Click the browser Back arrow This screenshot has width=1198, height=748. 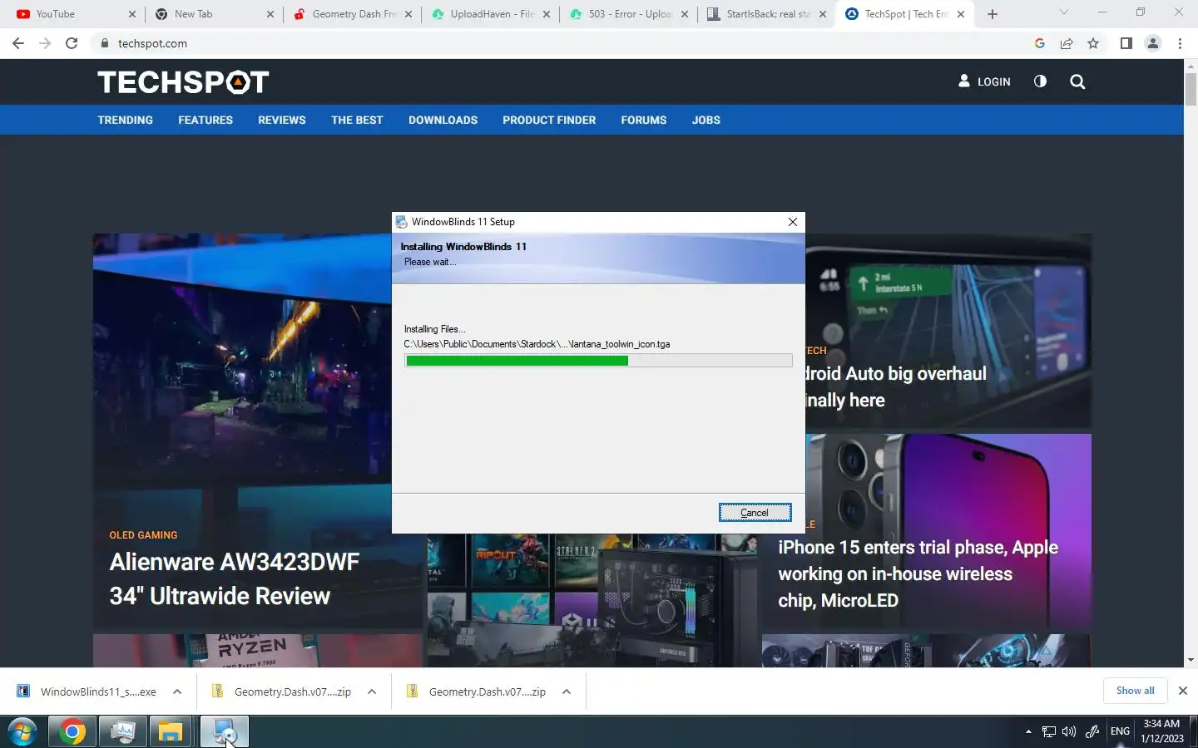[x=18, y=43]
